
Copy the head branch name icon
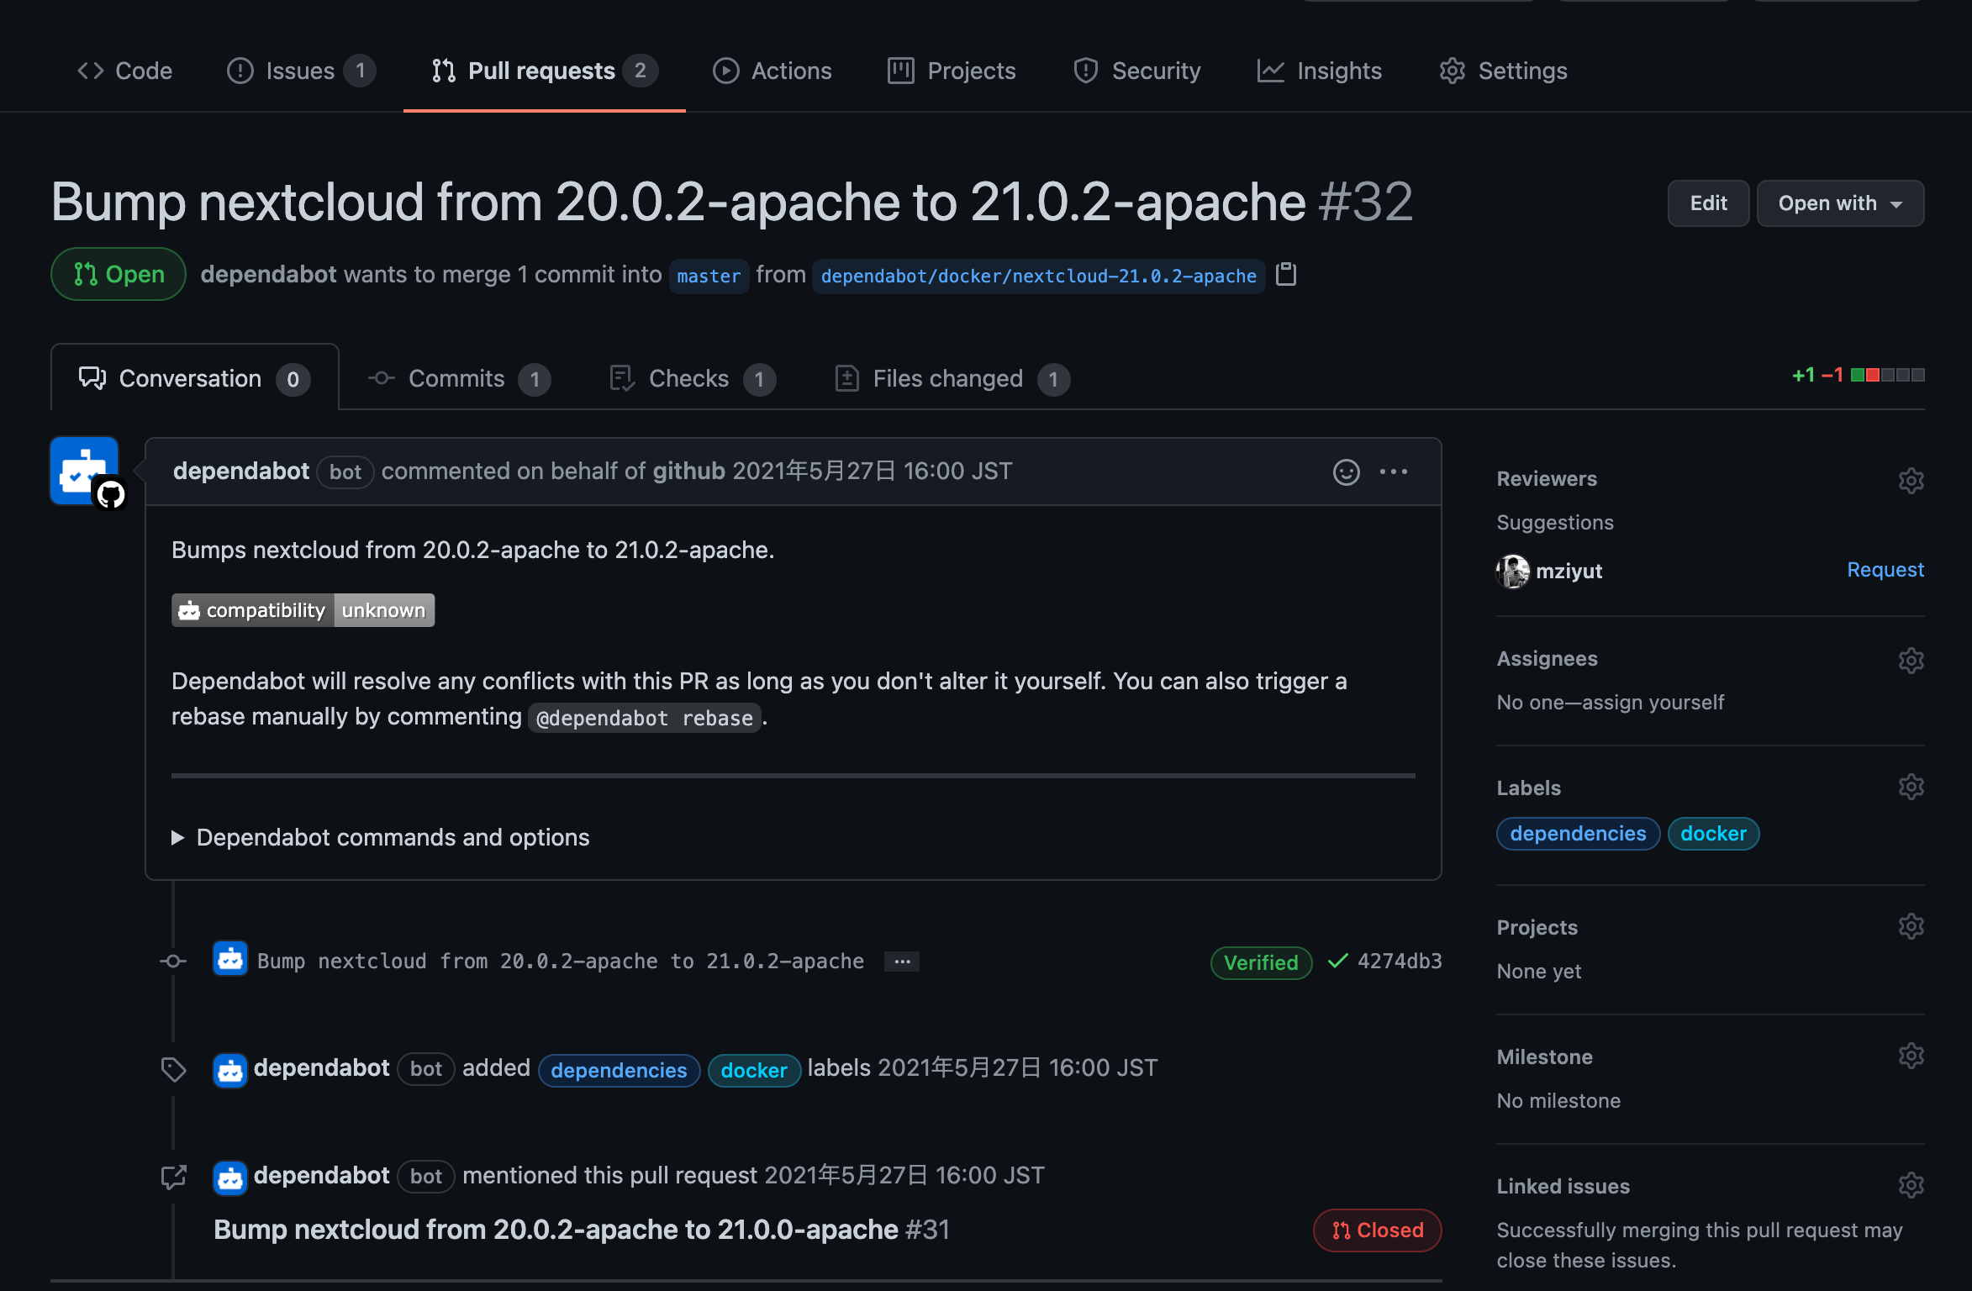click(x=1286, y=275)
